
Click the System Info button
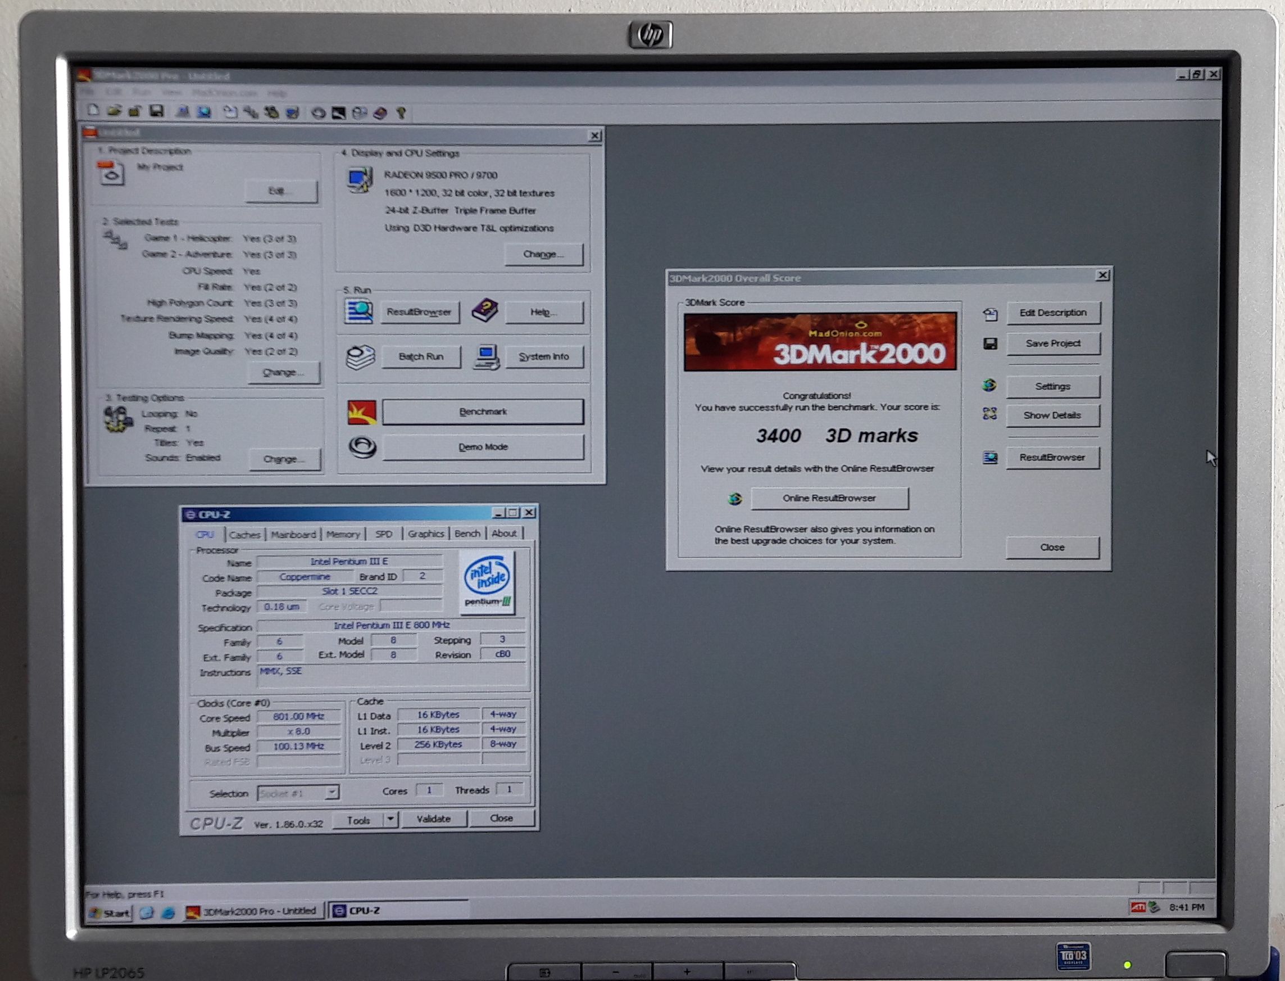[543, 357]
